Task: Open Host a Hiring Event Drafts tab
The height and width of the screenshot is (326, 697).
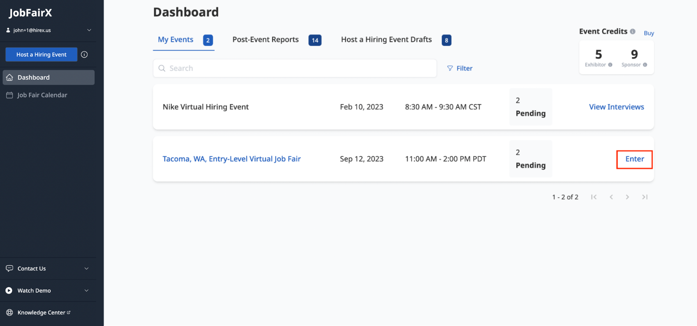Action: (386, 39)
